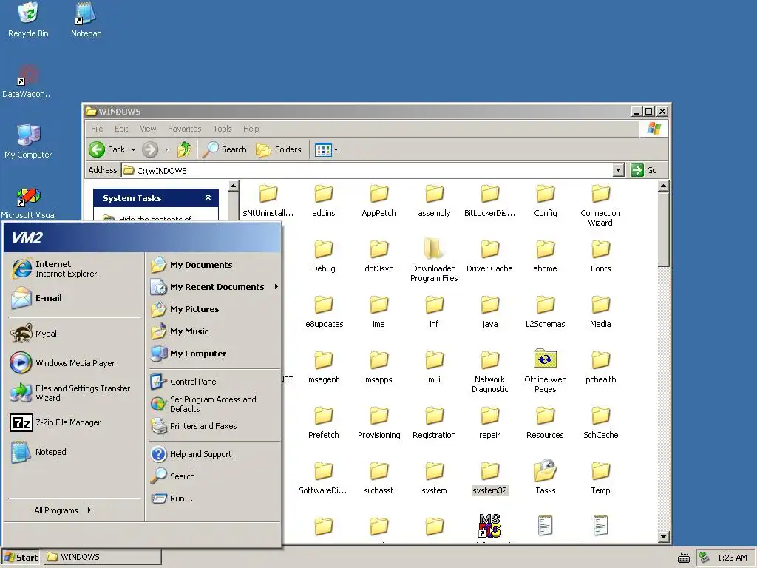Select the DataWagon desktop shortcut

[28, 81]
